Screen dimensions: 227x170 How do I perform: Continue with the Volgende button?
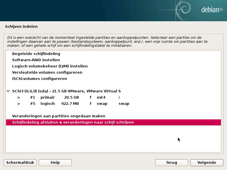[x=207, y=163]
